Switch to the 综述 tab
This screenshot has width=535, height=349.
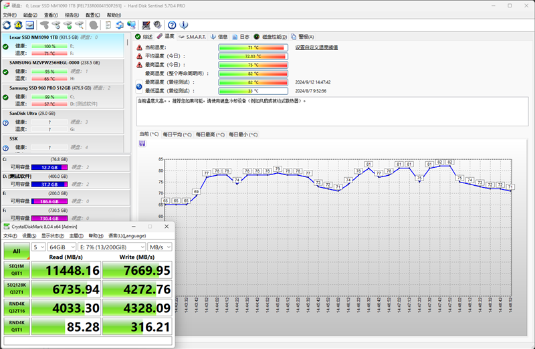coord(144,37)
